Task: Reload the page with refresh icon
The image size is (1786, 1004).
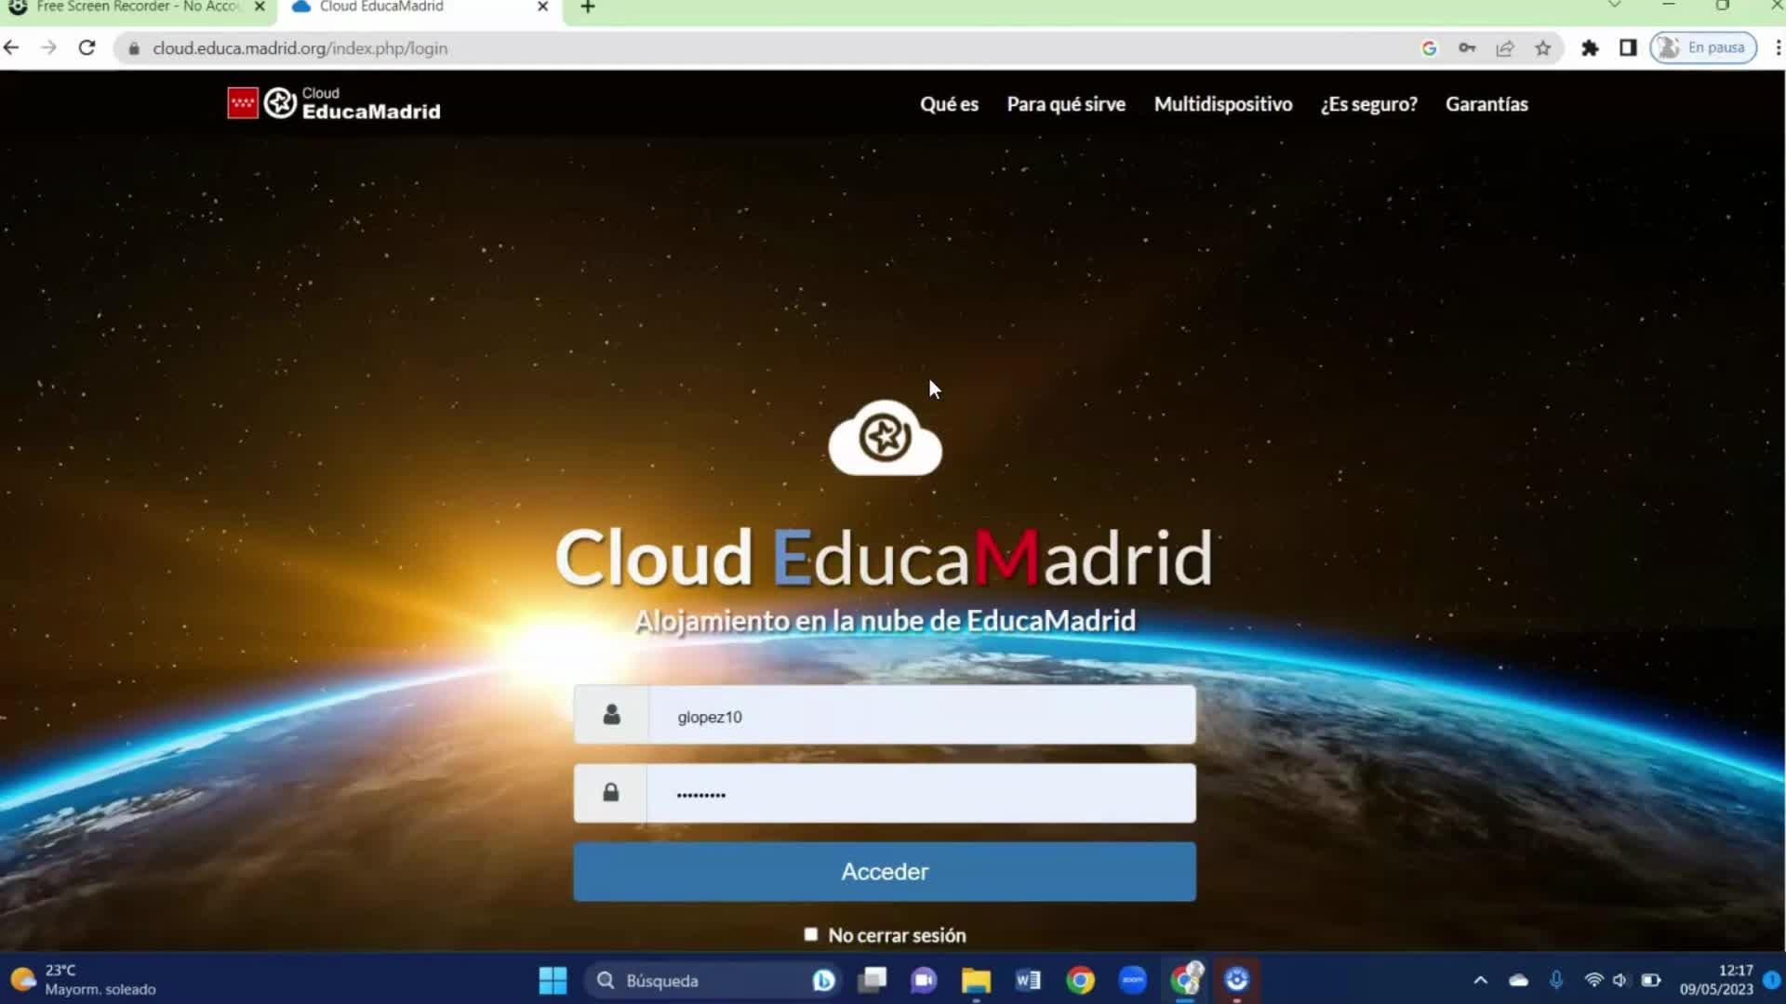Action: [x=87, y=47]
